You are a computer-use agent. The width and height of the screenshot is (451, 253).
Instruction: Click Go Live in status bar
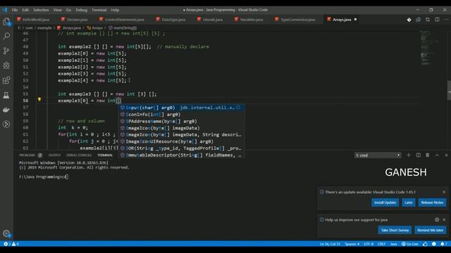coord(410,244)
